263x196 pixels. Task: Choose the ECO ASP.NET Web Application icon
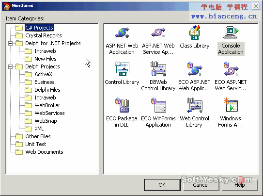click(195, 69)
